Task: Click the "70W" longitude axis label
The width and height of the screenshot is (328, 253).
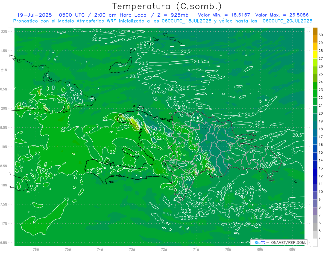Action: point(228,249)
